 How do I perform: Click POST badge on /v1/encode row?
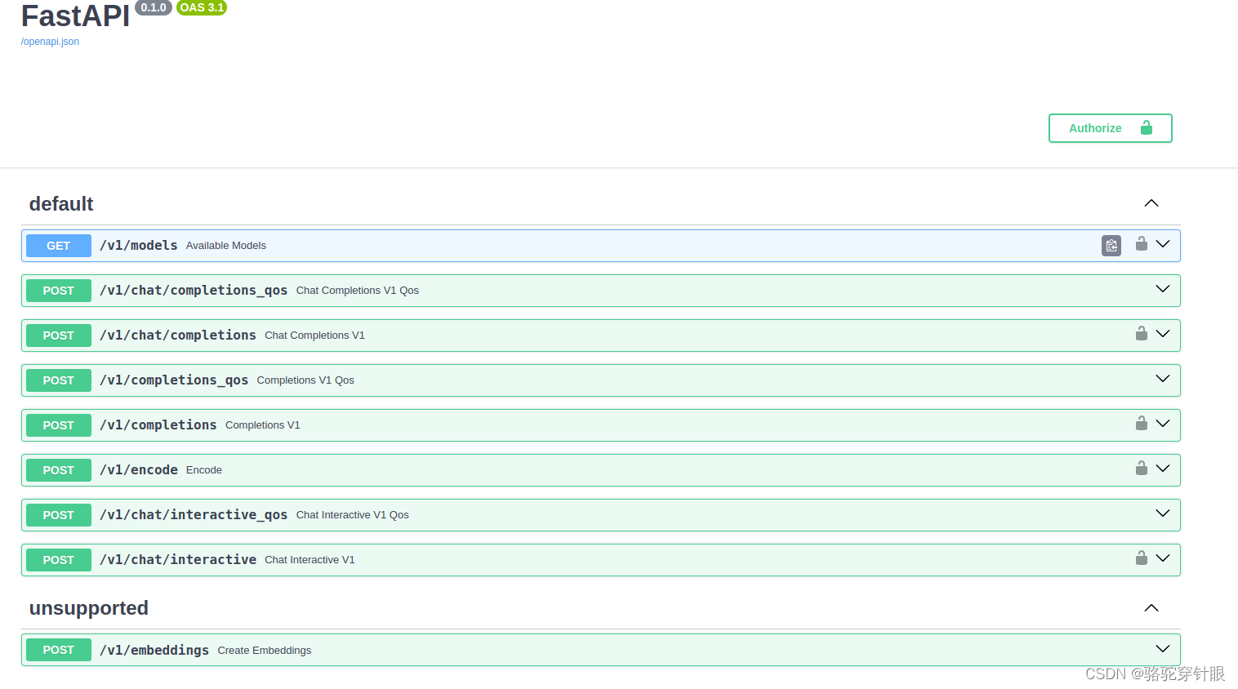(x=59, y=470)
